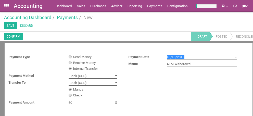Click the Save button
This screenshot has height=116, width=253.
pyautogui.click(x=10, y=26)
